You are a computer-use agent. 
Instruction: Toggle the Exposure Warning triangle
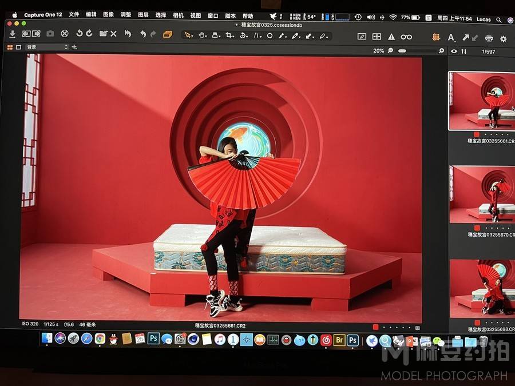point(391,37)
